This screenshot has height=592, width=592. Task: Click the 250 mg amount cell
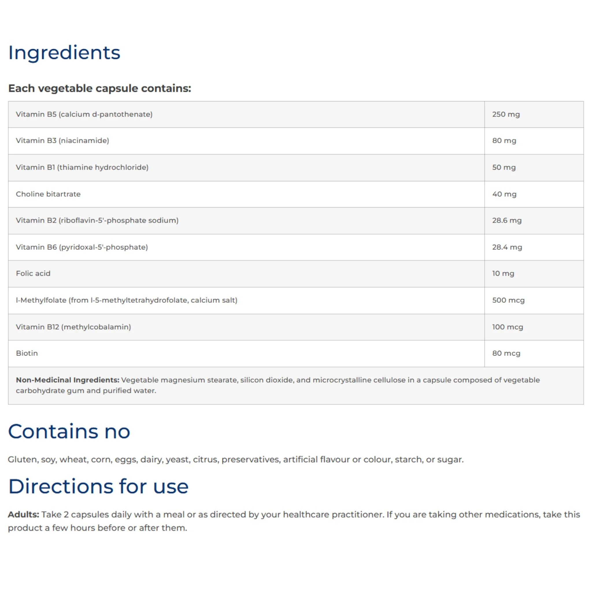click(x=534, y=114)
